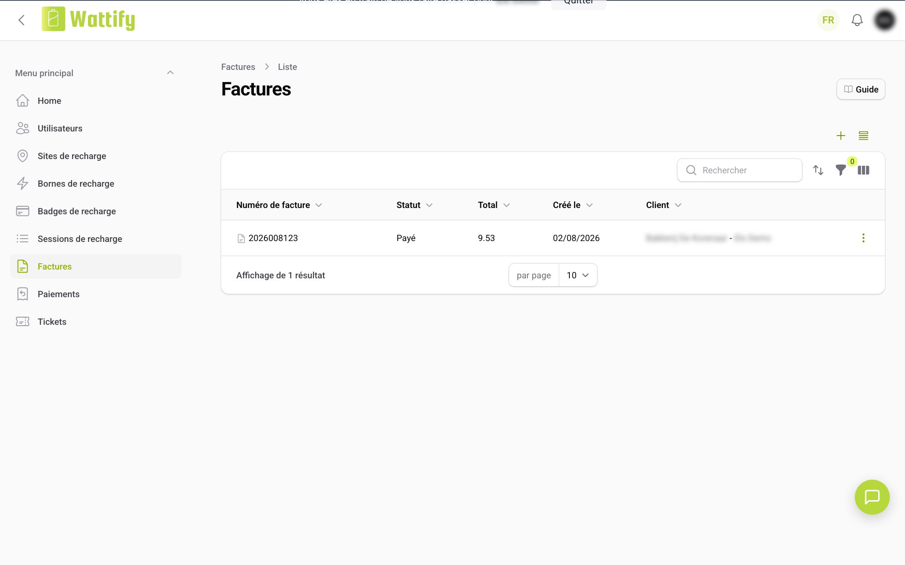Open Tickets menu item
This screenshot has height=565, width=905.
click(x=96, y=321)
